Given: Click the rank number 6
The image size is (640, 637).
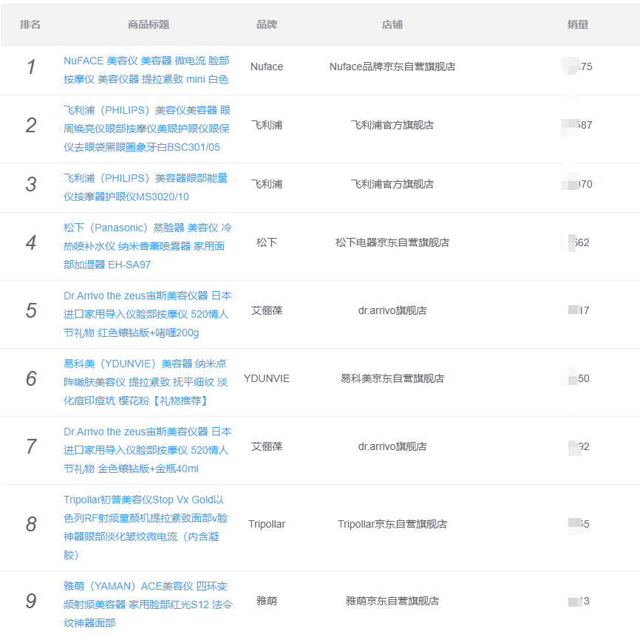Looking at the screenshot, I should pos(31,378).
